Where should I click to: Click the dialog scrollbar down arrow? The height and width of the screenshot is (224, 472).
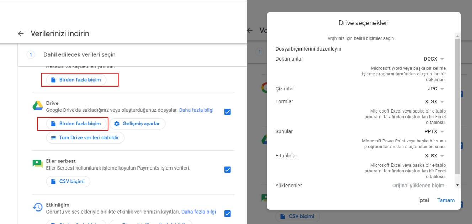(x=457, y=185)
